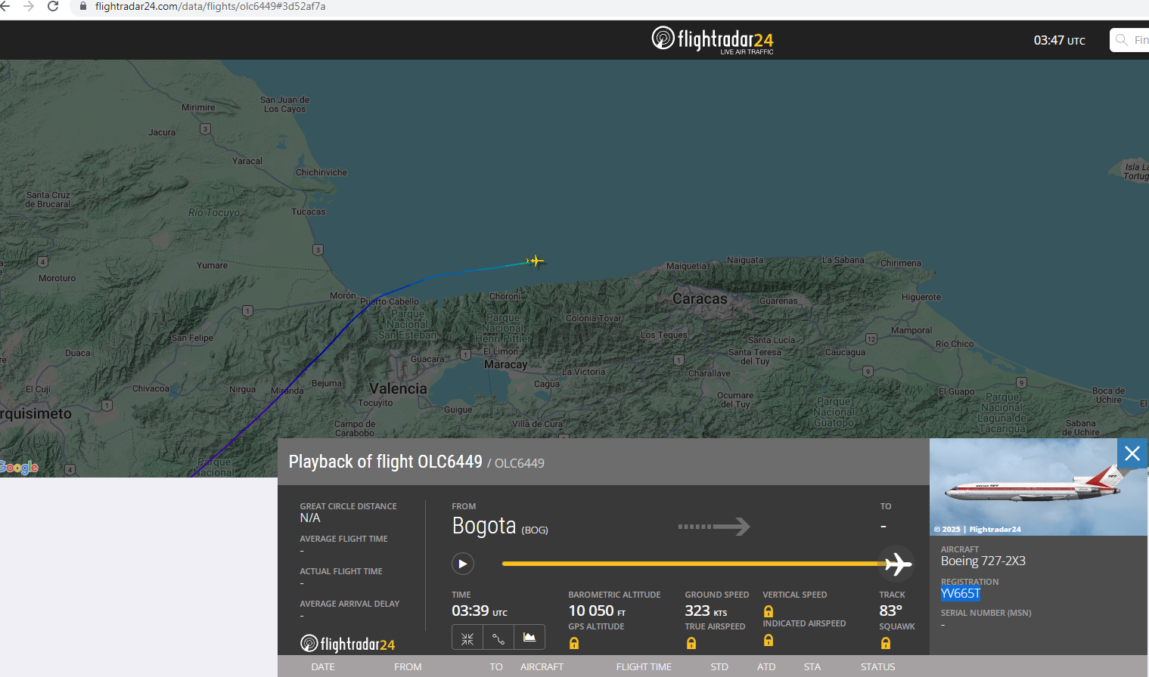
Task: Click the FLIGHT TIME column header
Action: [x=644, y=667]
